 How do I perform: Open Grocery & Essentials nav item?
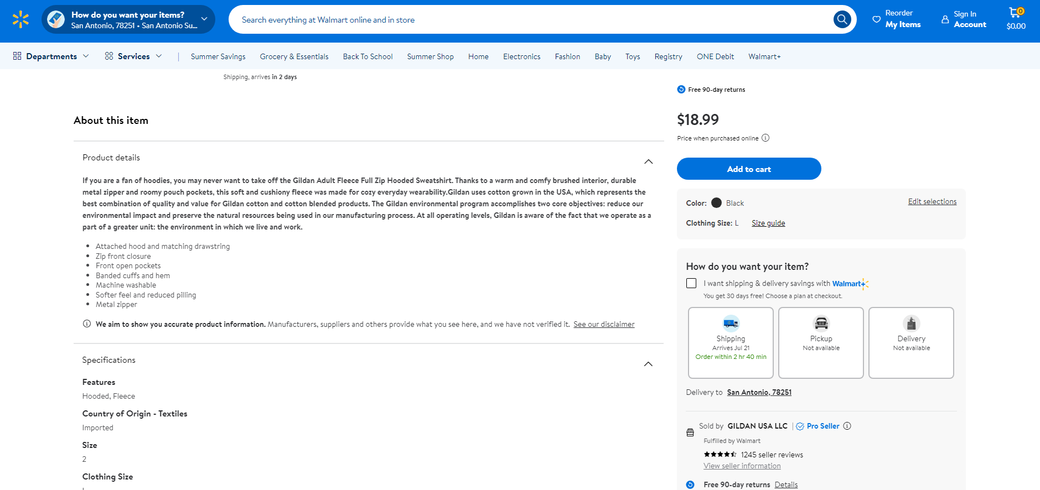[x=294, y=56]
